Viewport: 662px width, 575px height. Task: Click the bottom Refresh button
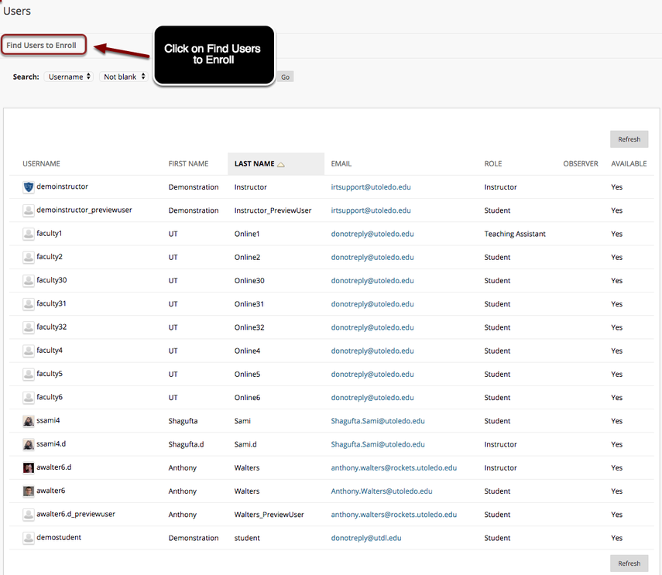point(629,563)
